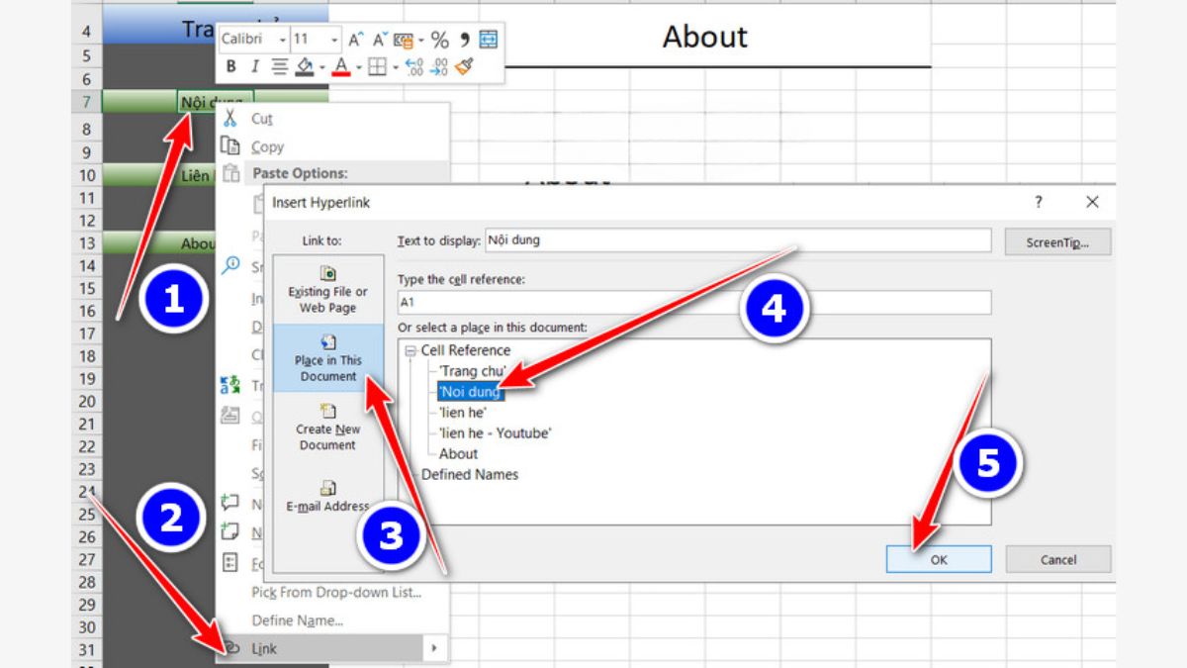Open the ScreenTip... button
This screenshot has height=668, width=1187.
click(x=1057, y=241)
